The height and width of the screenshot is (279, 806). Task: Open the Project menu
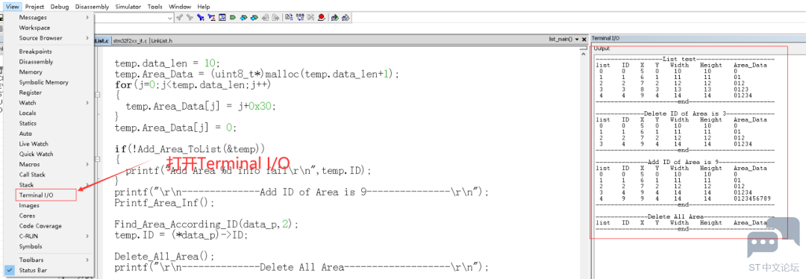pos(34,7)
